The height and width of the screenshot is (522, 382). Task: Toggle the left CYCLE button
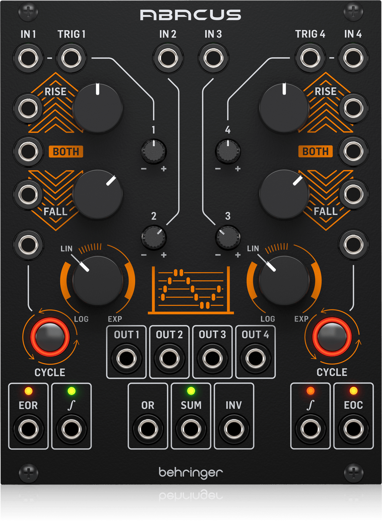[x=50, y=337]
